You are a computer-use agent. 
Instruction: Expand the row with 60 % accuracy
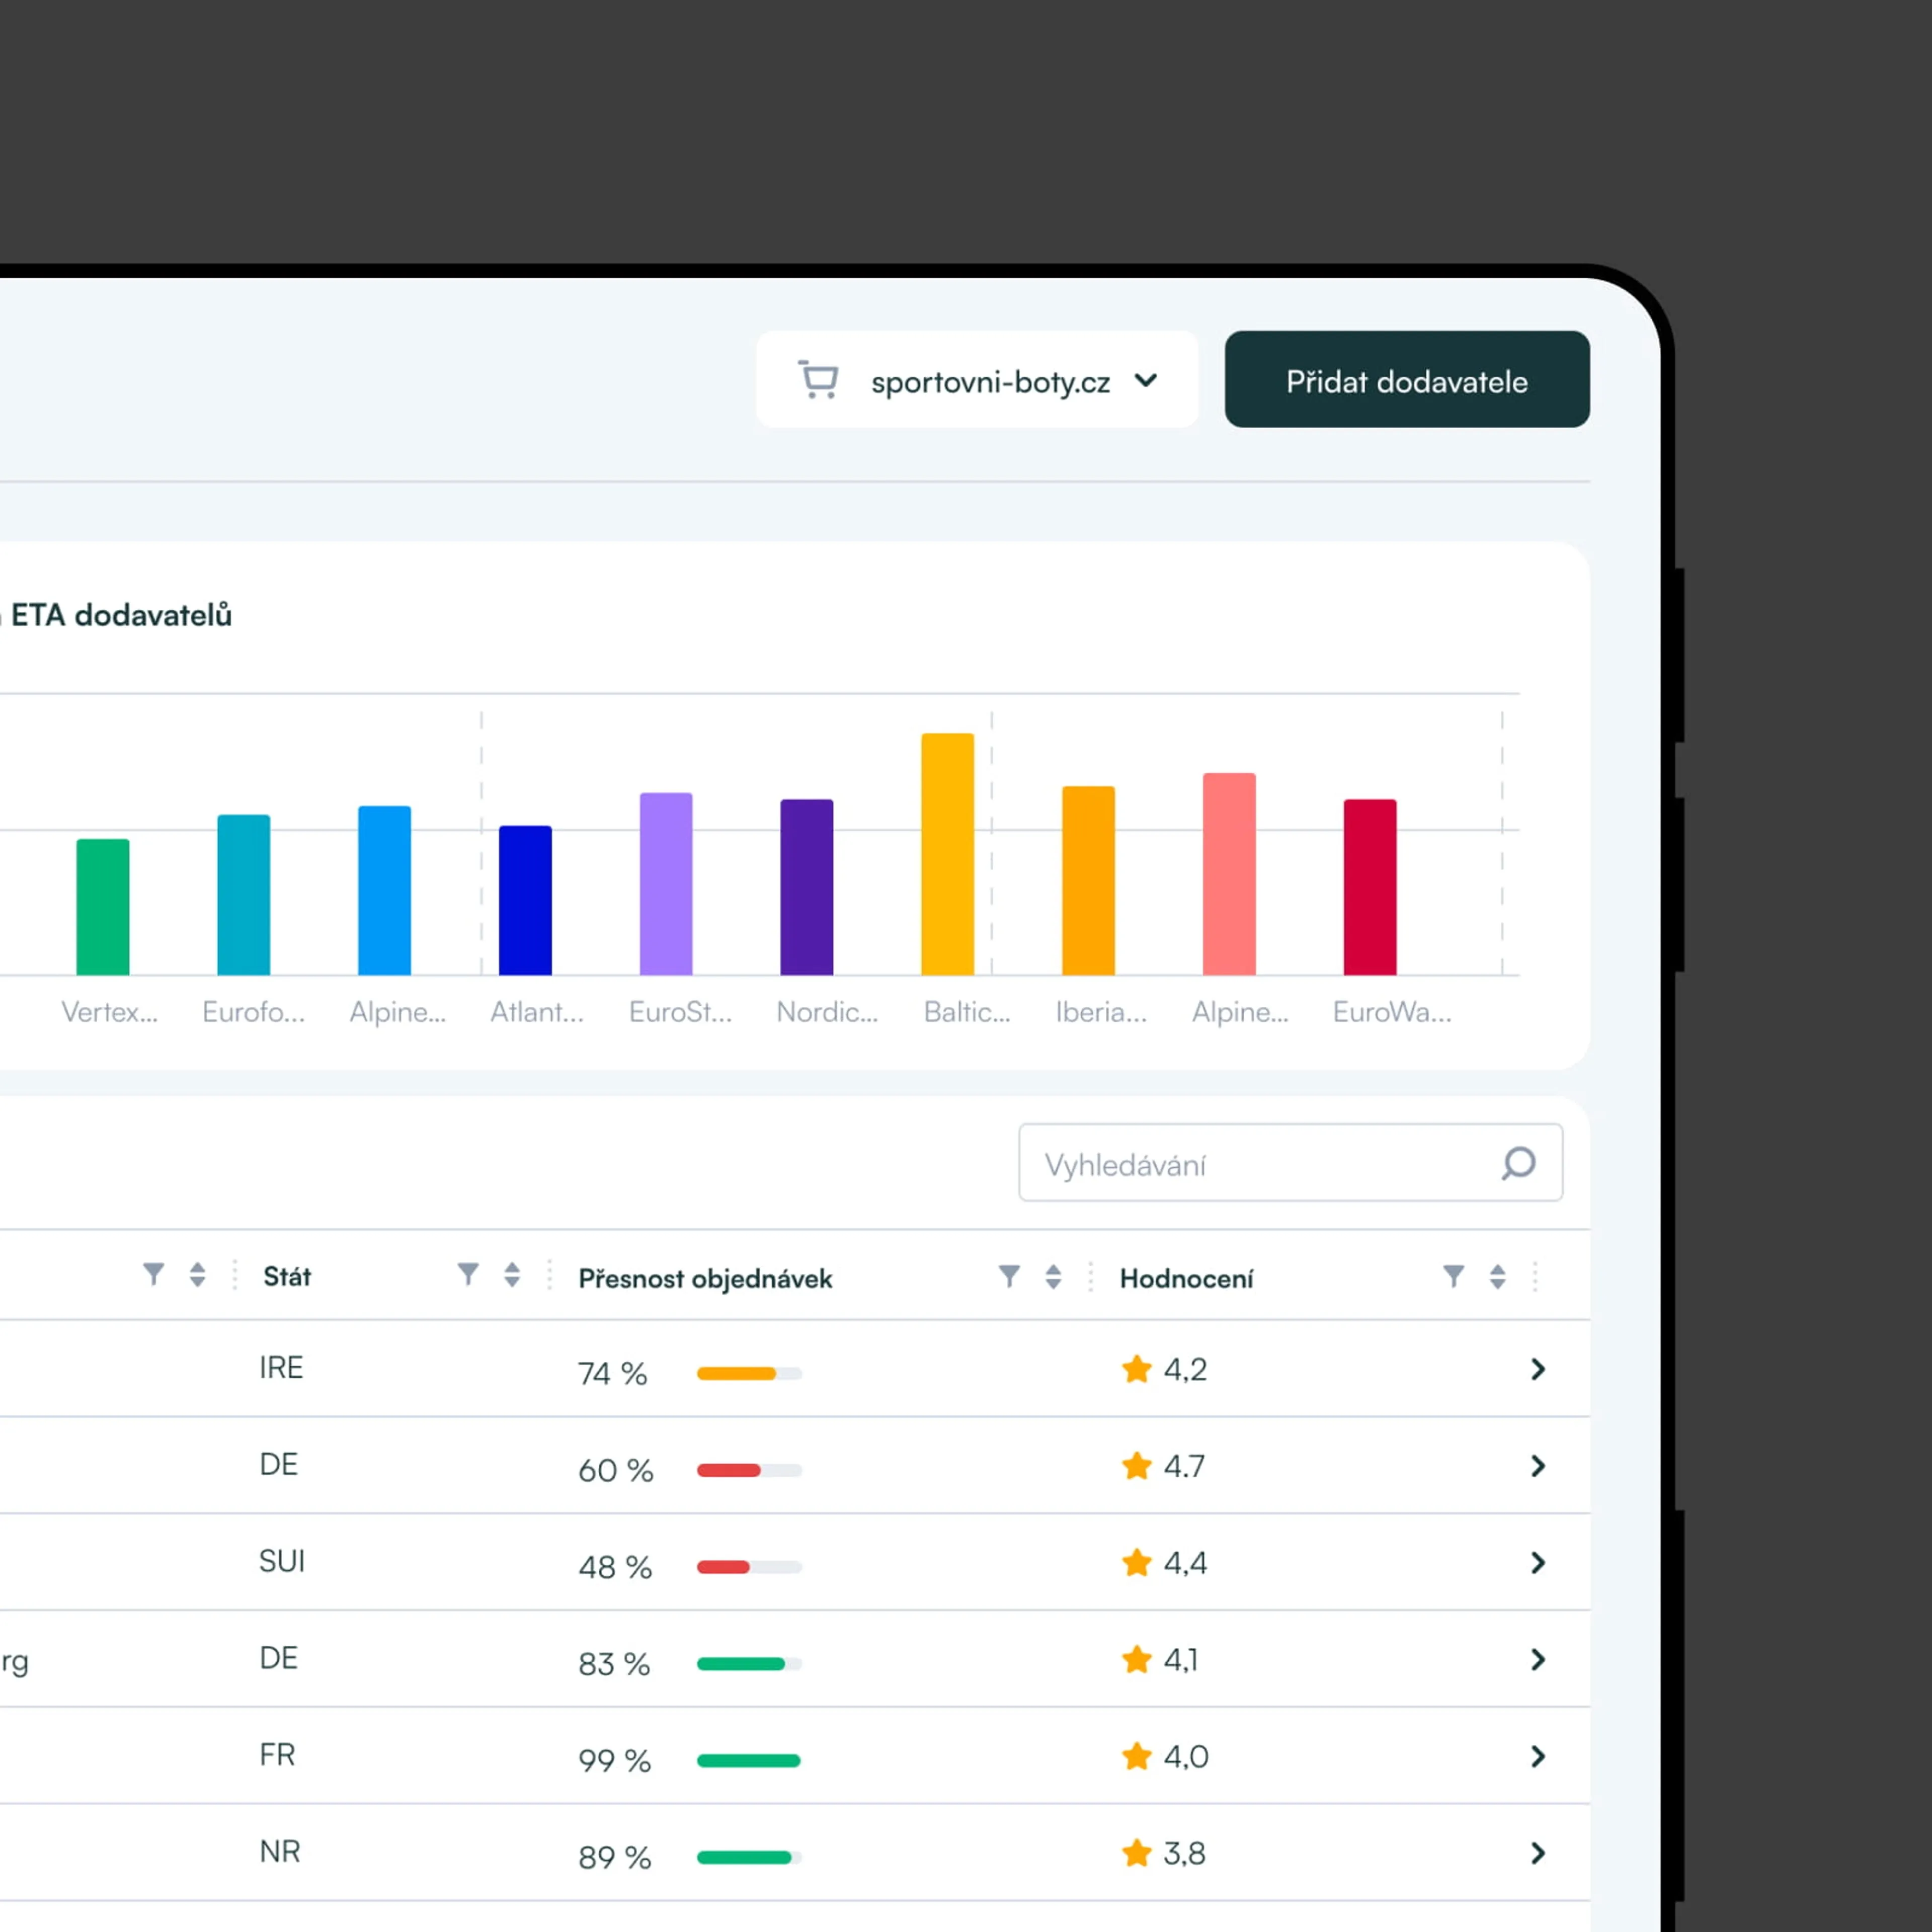click(1538, 1466)
